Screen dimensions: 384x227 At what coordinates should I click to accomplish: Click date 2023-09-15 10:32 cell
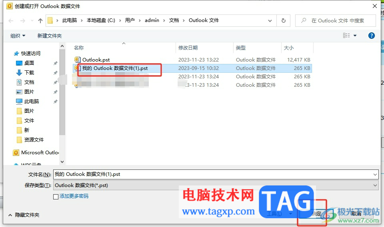tap(198, 68)
